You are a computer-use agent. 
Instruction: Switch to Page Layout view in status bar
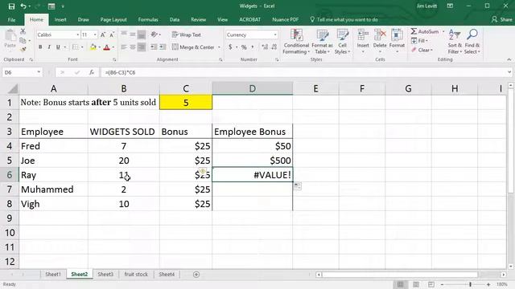416,284
